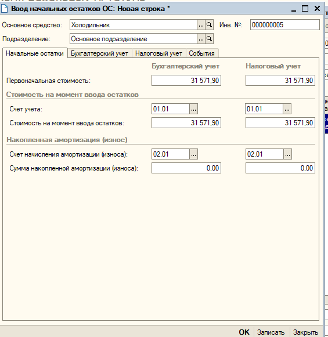Screen dimensions: 328x337
Task: Switch to События tab
Action: click(202, 53)
